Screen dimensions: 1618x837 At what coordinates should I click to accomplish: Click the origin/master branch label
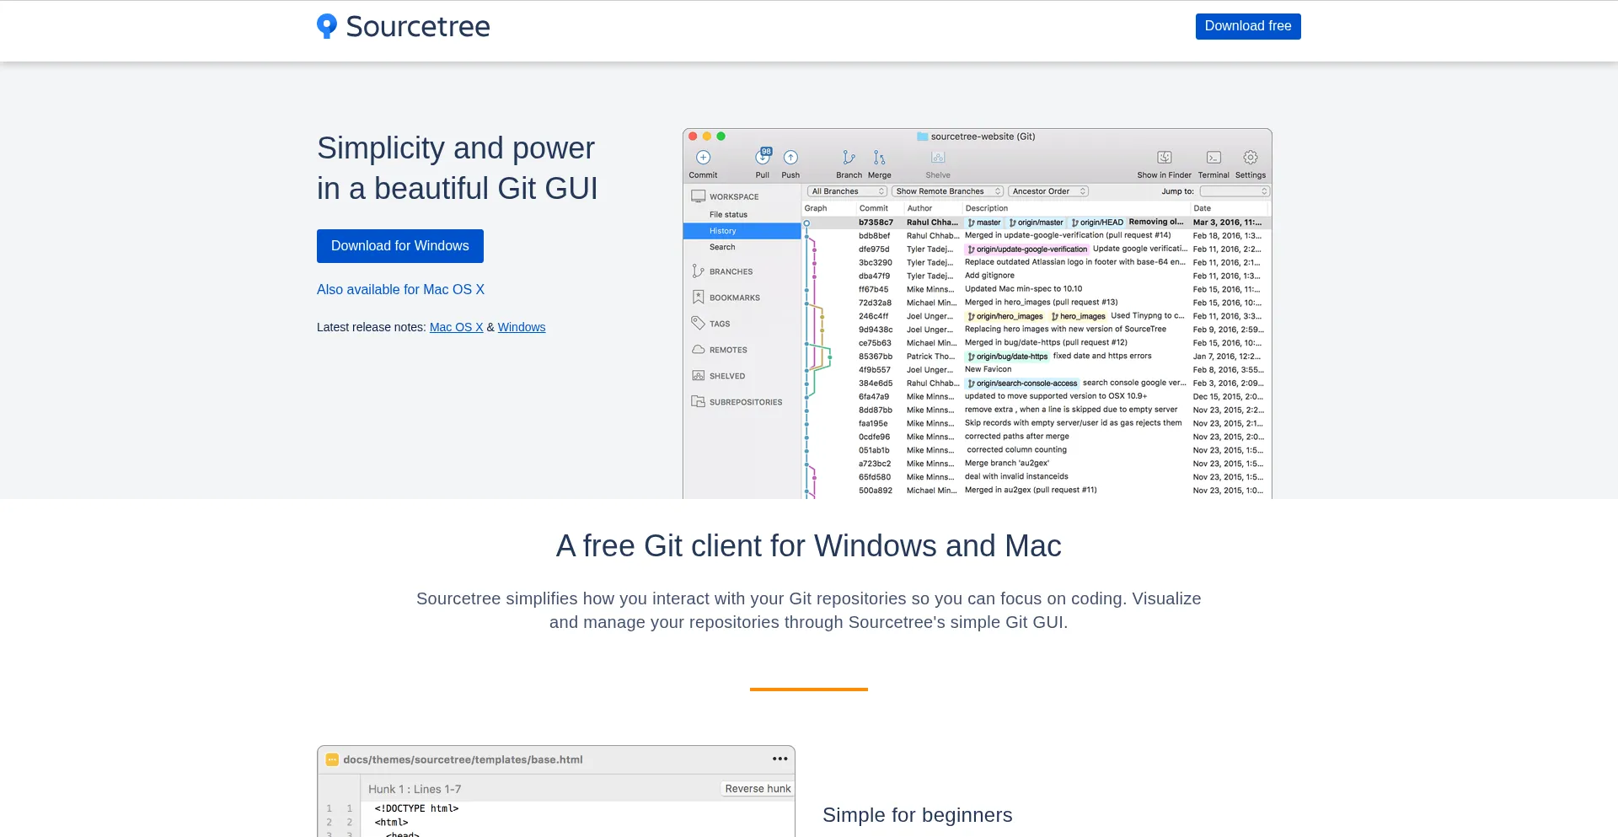1037,223
